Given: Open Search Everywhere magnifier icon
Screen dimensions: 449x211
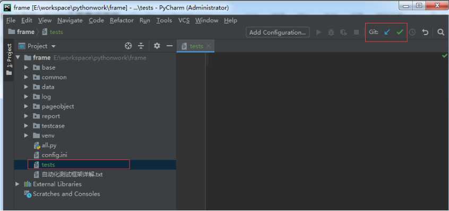Looking at the screenshot, I should (x=441, y=32).
